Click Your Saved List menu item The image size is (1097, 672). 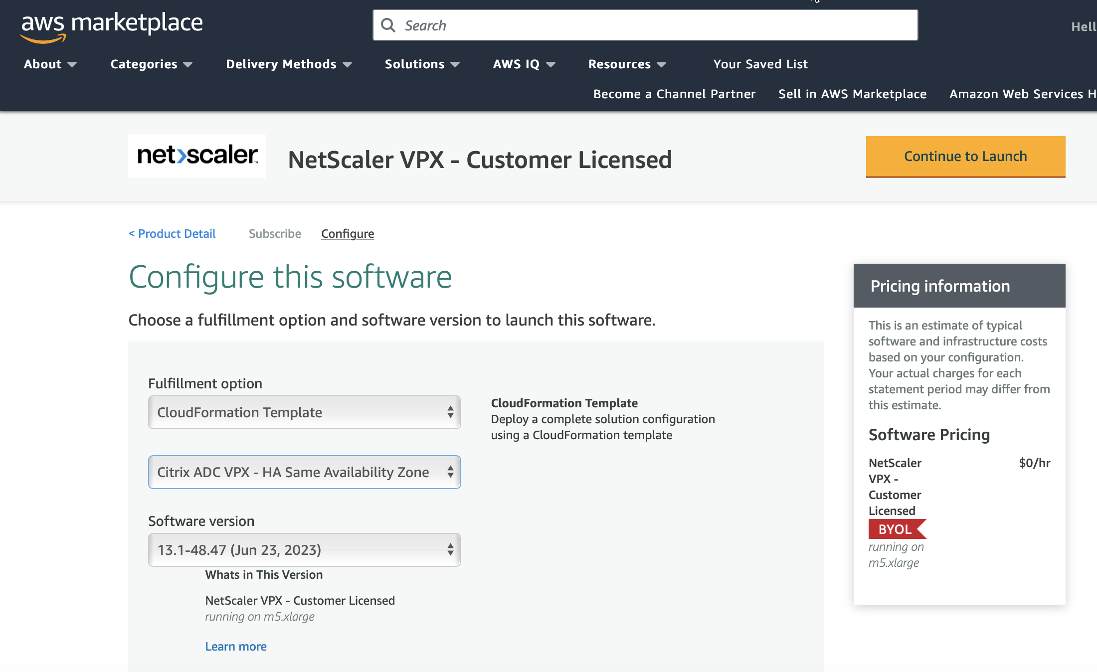point(759,64)
